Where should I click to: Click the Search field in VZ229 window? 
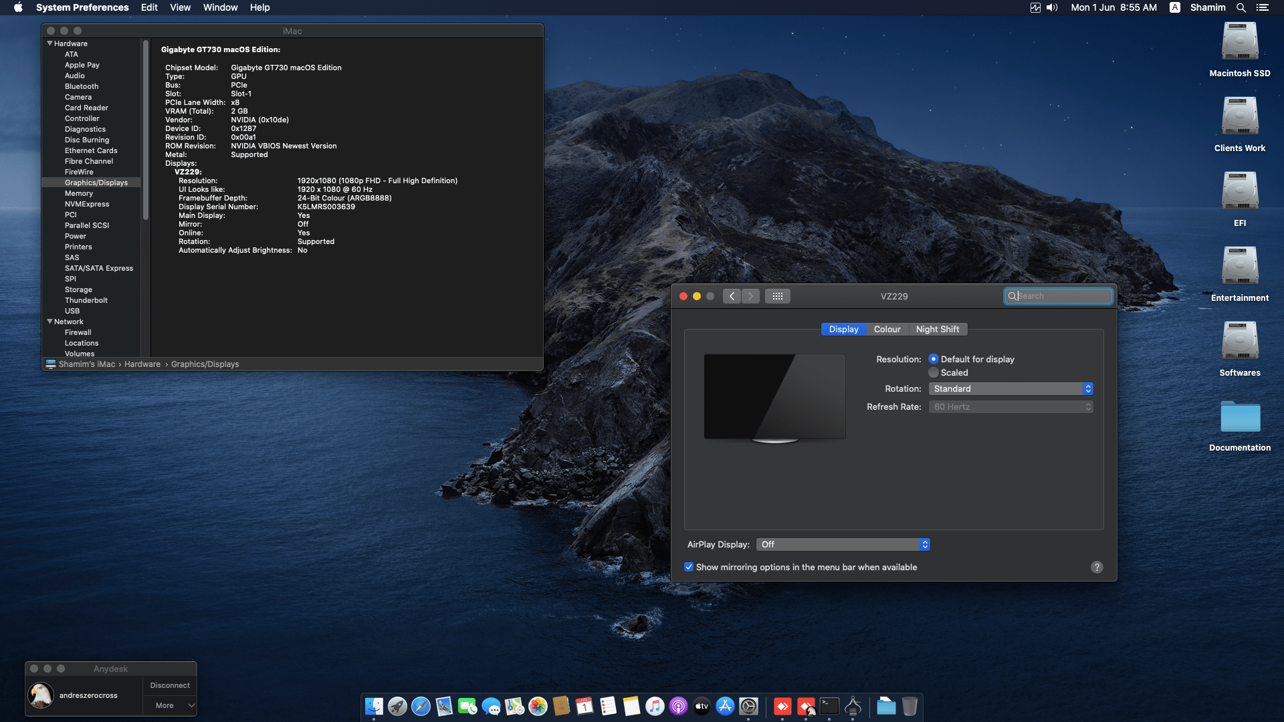click(1058, 296)
